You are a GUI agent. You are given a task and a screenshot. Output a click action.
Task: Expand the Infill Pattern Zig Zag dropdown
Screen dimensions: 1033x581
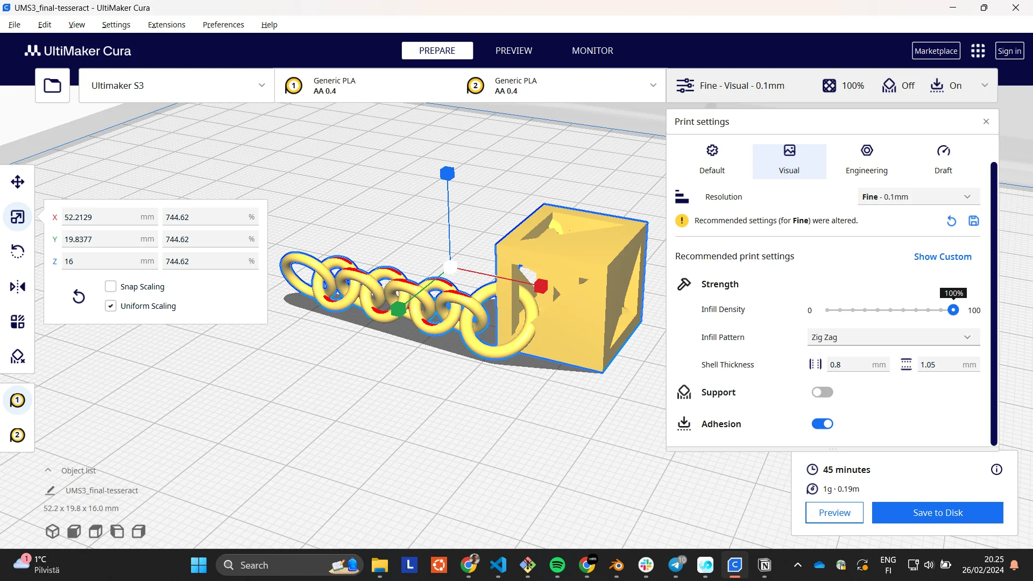point(893,337)
